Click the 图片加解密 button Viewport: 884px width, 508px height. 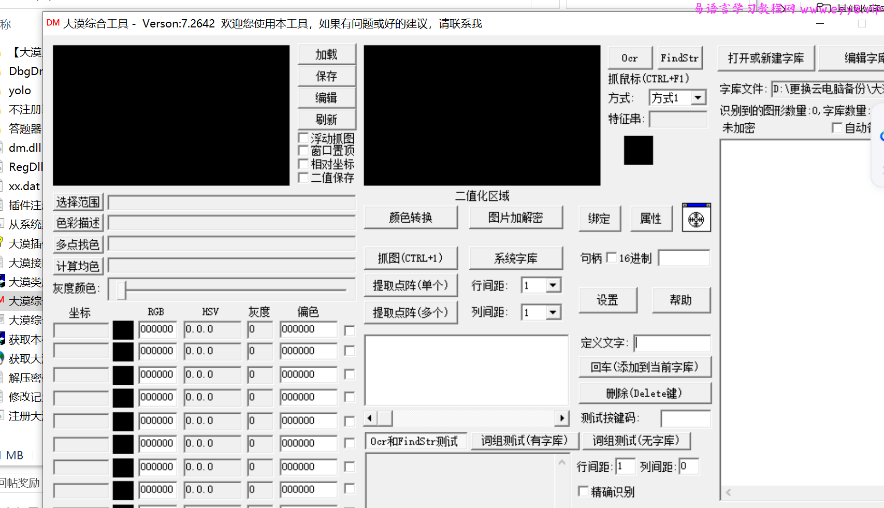[x=516, y=217]
